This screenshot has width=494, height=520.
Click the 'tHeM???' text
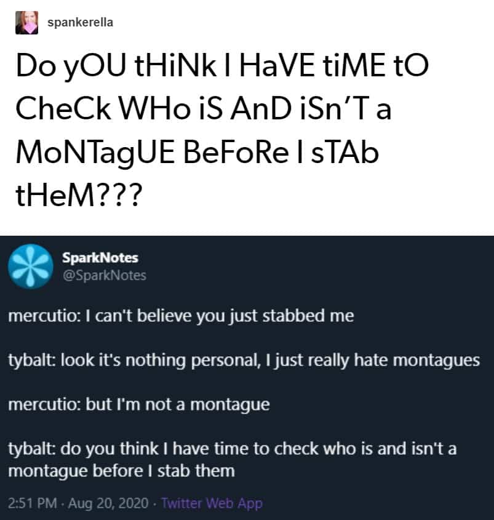79,195
